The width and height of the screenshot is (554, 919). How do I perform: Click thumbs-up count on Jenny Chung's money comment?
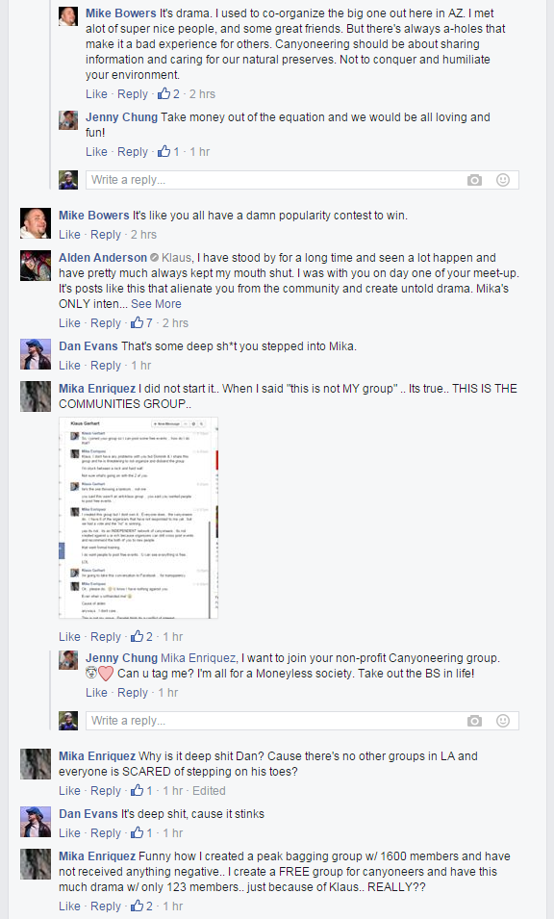168,152
